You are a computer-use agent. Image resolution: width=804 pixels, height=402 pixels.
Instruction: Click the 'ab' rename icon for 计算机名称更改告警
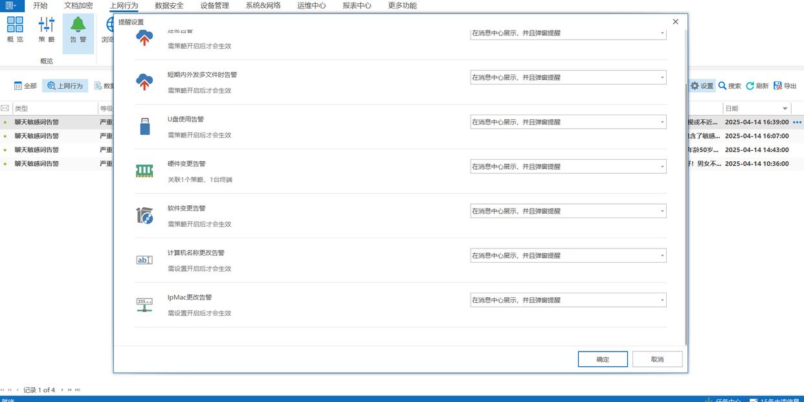(x=144, y=260)
